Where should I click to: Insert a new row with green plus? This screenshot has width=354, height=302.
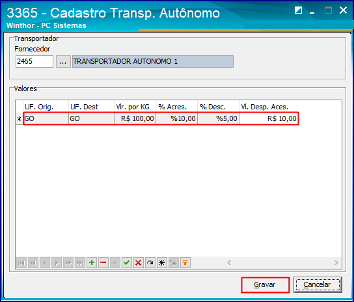[x=92, y=263]
